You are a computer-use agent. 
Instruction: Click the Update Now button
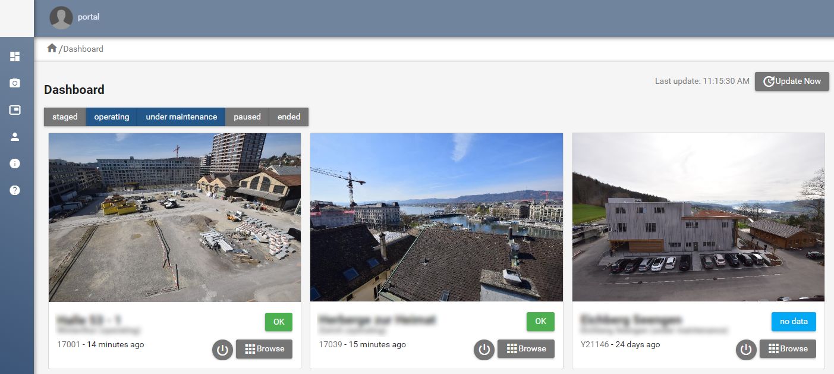coord(792,81)
